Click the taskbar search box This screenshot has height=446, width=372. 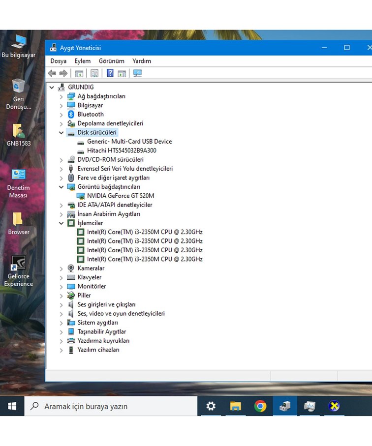(111, 406)
